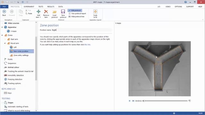This screenshot has width=205, height=115.
Task: Collapse the Novel arm zone node
Action: 5,43
